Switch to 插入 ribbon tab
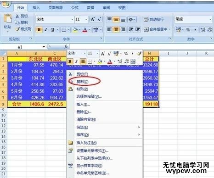The width and height of the screenshot is (214, 178). [36, 7]
